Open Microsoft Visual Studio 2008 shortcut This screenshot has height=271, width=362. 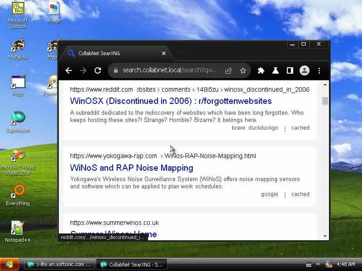point(18,162)
